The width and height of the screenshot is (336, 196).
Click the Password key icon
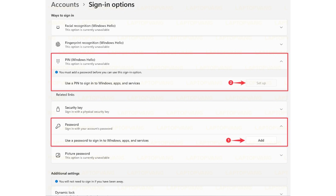point(58,126)
